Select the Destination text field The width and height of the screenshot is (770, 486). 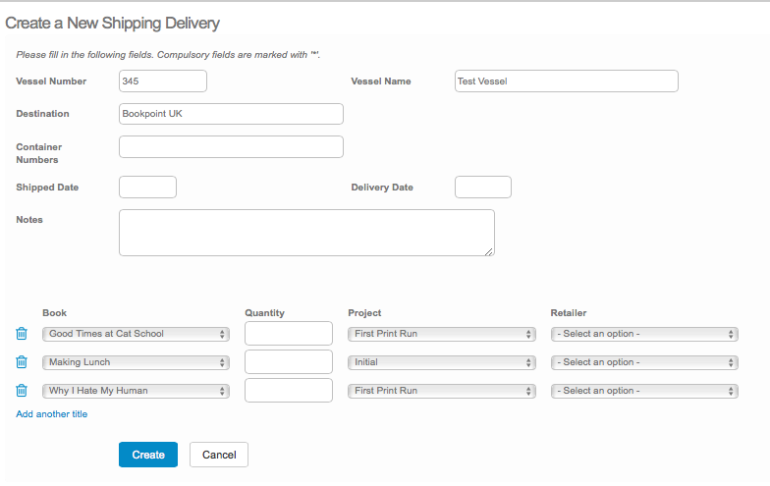[x=231, y=114]
